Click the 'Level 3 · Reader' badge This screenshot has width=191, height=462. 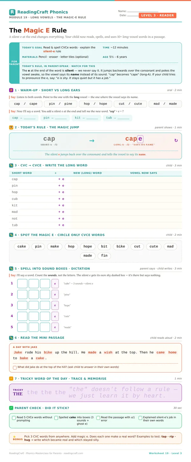point(158,15)
